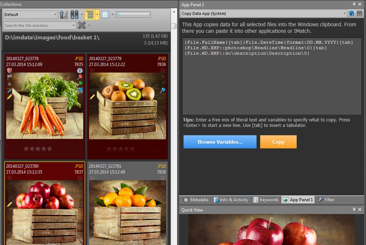Viewport: 366px width, 245px height.
Task: Expand the arrow beside thumbnail grid icon
Action: pyautogui.click(x=112, y=15)
